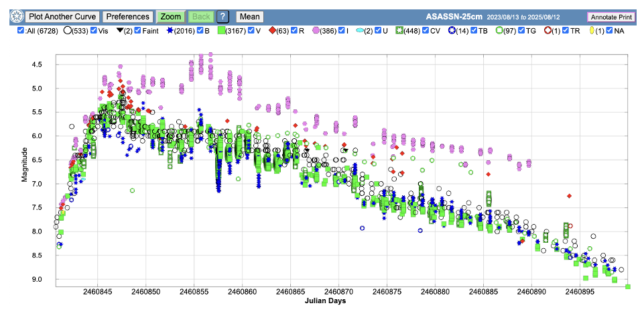Toggle the Vis observations checkbox
The image size is (642, 326).
(x=93, y=31)
